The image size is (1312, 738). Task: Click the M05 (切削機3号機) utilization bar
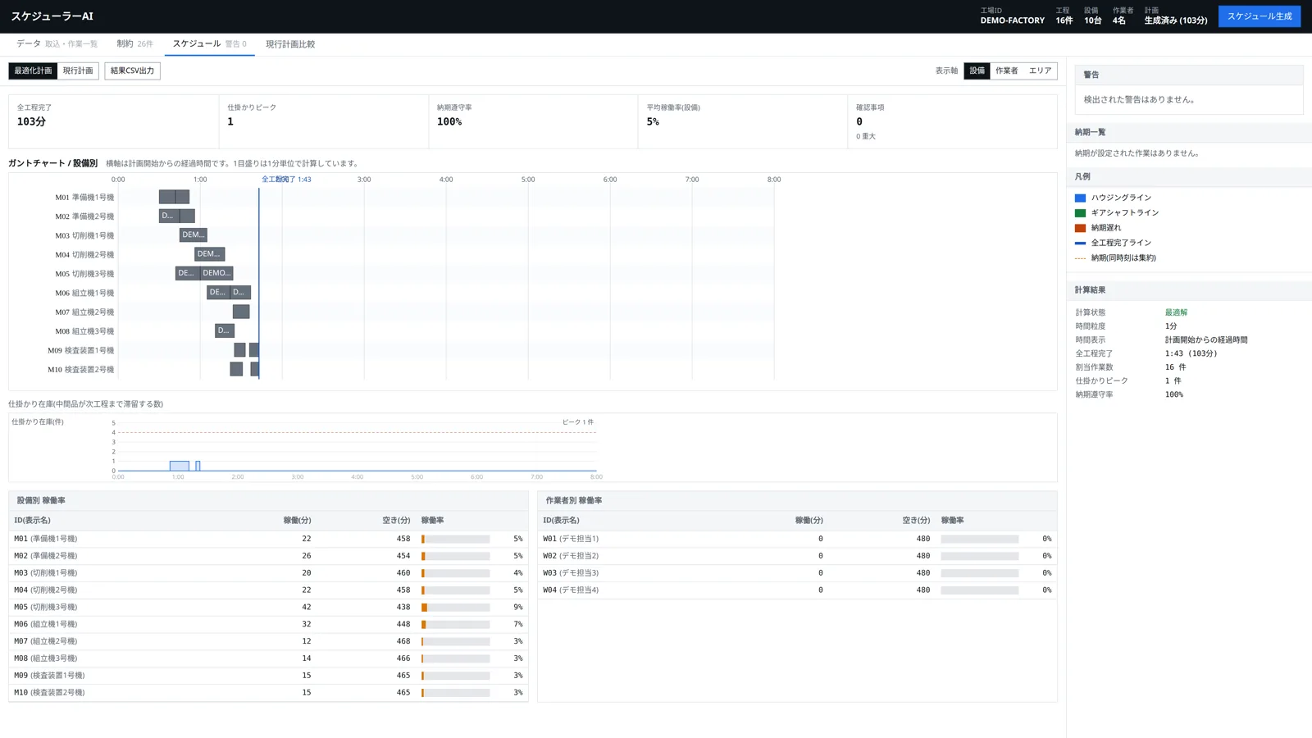(455, 608)
